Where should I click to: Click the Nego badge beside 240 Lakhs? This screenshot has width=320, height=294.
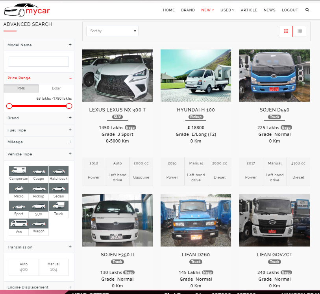pos(286,272)
